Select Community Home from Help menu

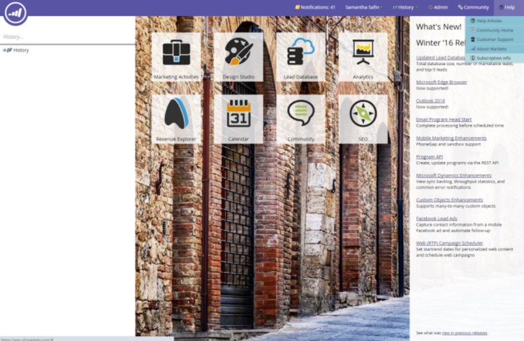click(x=495, y=30)
